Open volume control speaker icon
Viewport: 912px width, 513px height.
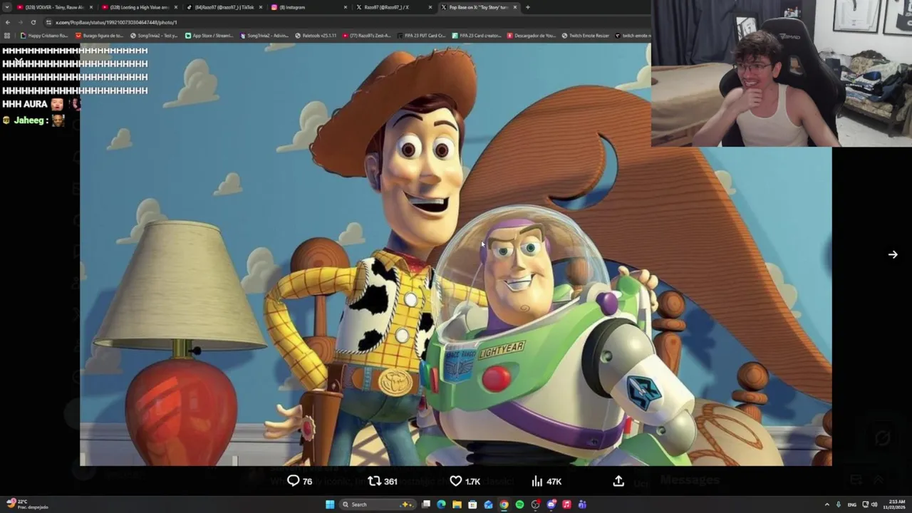[874, 504]
